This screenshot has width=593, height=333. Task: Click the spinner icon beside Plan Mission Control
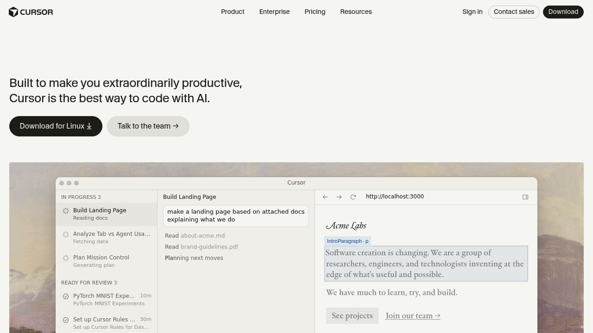coord(66,258)
